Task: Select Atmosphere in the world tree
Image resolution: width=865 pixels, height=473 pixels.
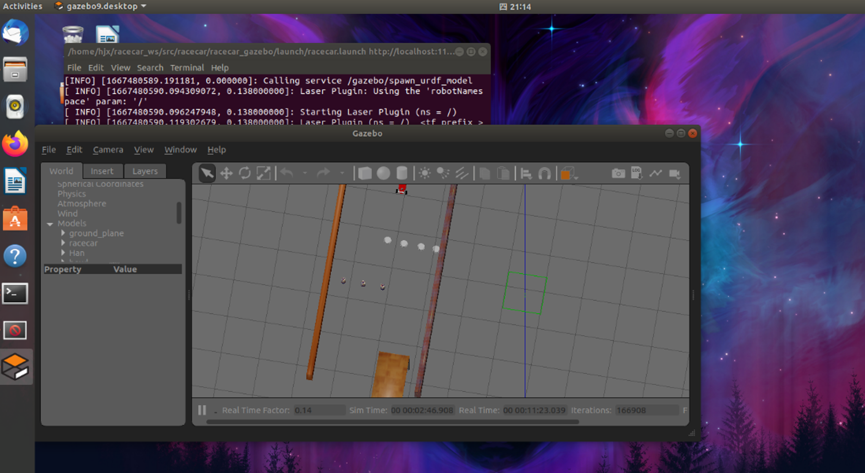Action: point(82,203)
